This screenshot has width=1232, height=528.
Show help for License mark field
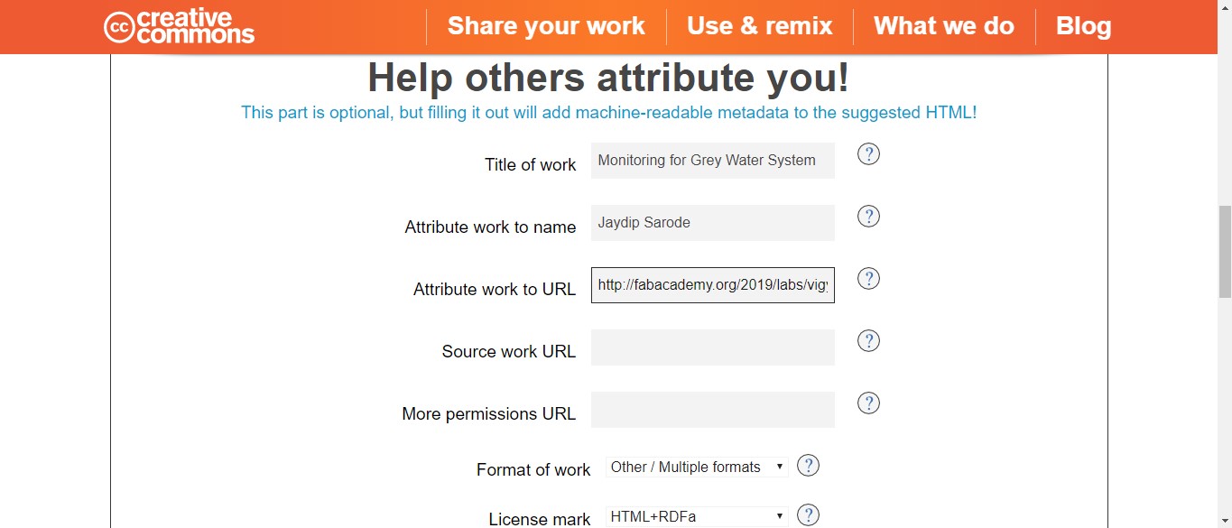[x=809, y=515]
